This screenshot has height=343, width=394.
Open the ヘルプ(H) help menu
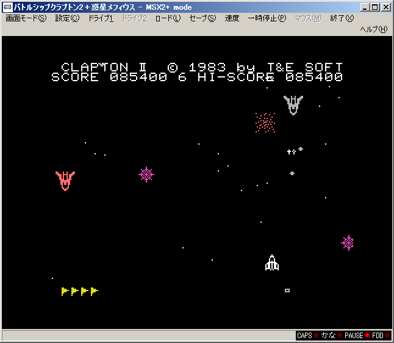pyautogui.click(x=373, y=29)
